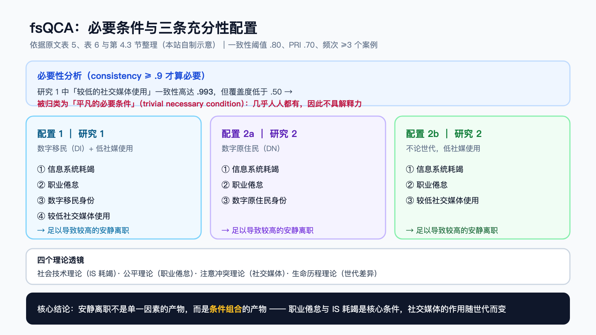
Task: Click the subtitle line starting '依据原文表 5'
Action: point(204,45)
